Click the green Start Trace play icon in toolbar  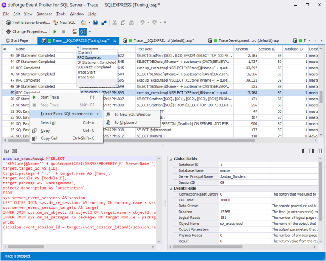[55, 31]
